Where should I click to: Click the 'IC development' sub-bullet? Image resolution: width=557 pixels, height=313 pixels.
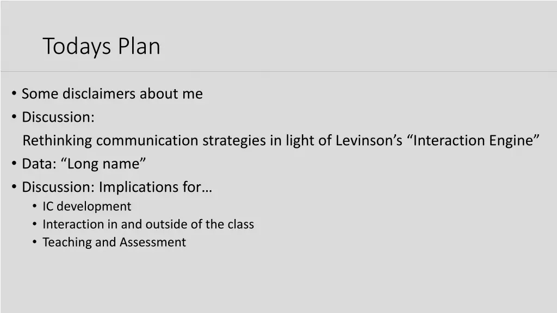point(86,206)
